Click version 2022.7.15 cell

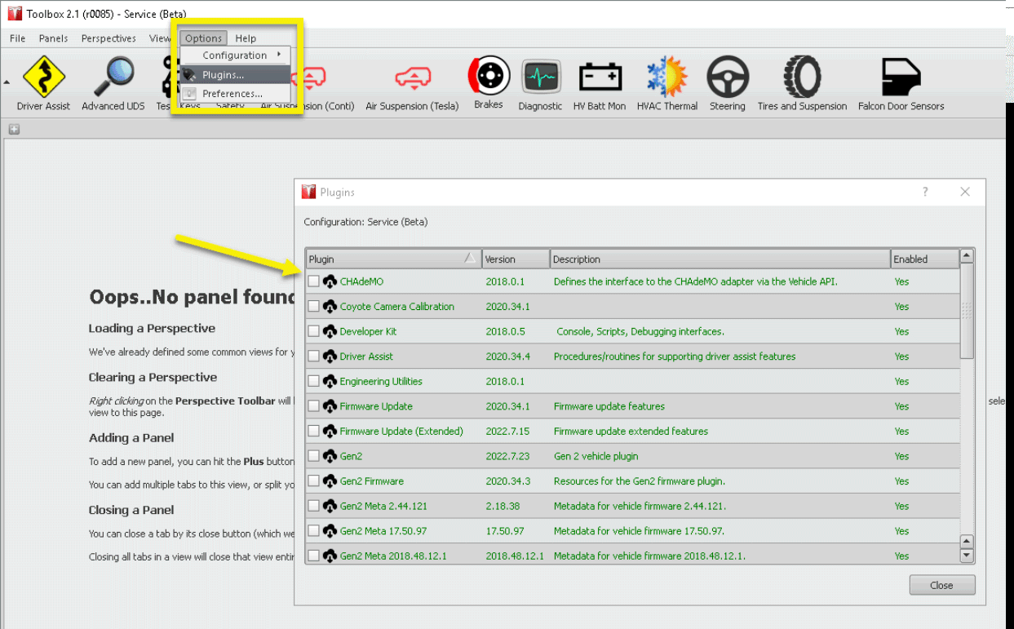tap(507, 431)
